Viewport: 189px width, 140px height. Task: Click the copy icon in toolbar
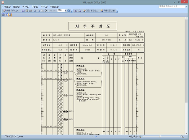[x=39, y=11]
